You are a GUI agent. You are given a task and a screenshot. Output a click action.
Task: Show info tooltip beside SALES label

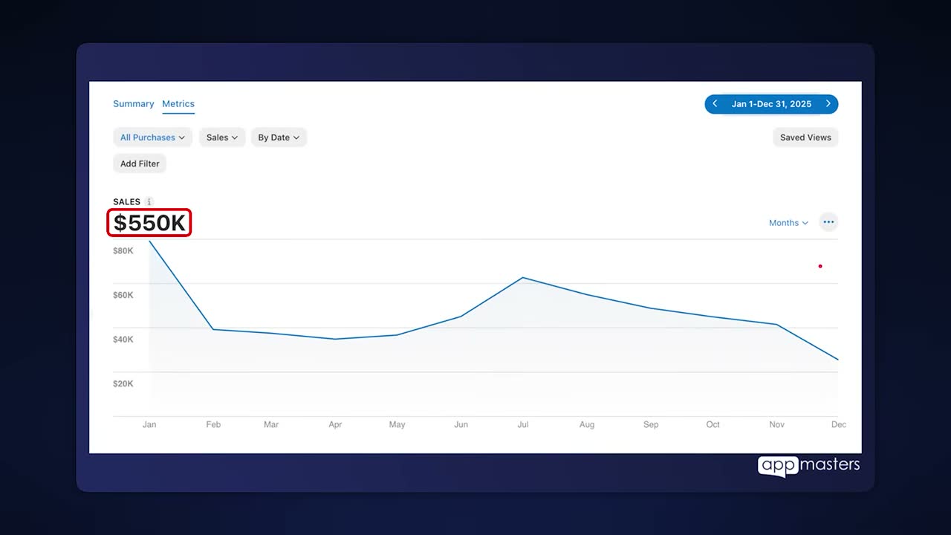click(x=149, y=202)
